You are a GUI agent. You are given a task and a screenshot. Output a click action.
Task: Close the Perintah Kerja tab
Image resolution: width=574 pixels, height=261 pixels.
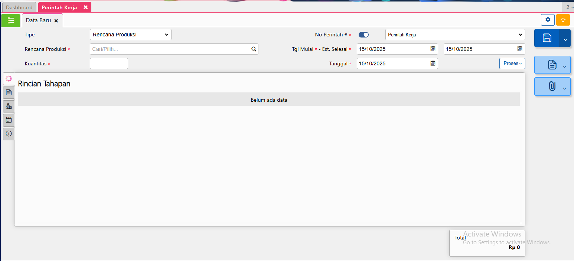pyautogui.click(x=85, y=7)
